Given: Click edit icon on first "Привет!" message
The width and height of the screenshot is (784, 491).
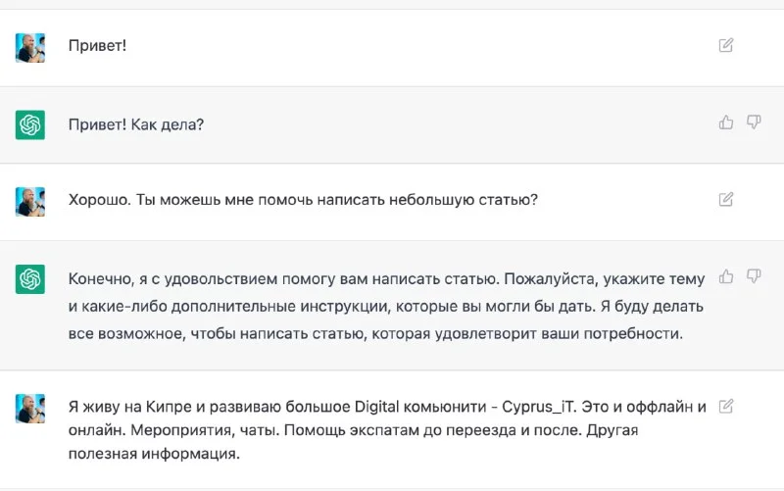Looking at the screenshot, I should (726, 45).
